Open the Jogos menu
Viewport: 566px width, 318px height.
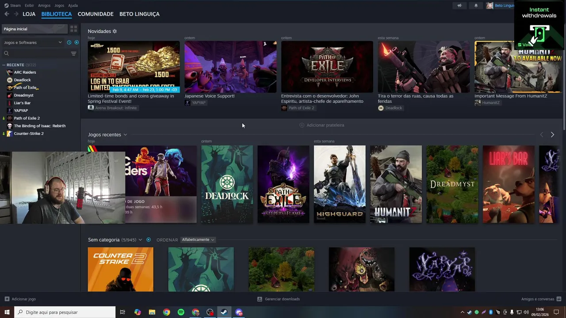[59, 5]
